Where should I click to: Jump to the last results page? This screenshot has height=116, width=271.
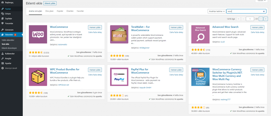click(x=266, y=19)
